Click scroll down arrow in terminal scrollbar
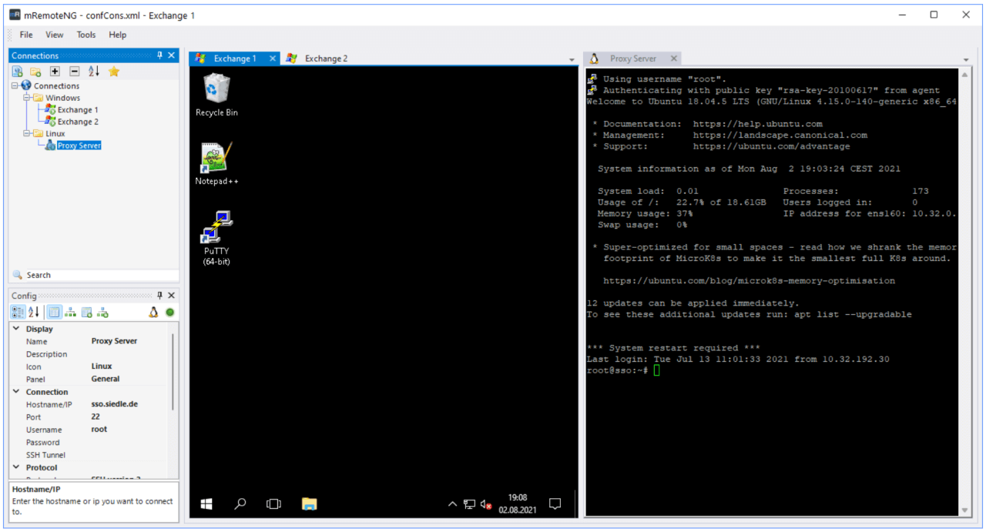 pos(964,510)
